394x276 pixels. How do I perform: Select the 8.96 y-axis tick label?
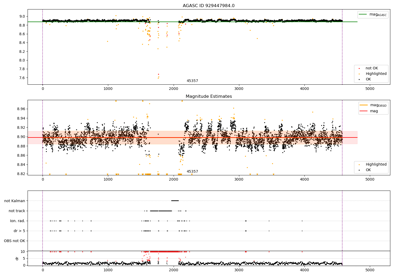coord(21,109)
